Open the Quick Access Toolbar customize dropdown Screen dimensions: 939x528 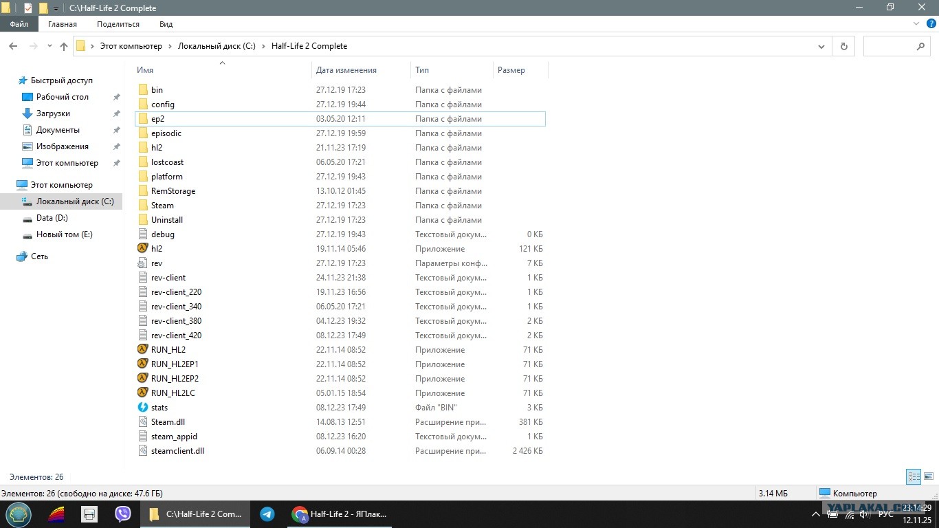pos(56,9)
